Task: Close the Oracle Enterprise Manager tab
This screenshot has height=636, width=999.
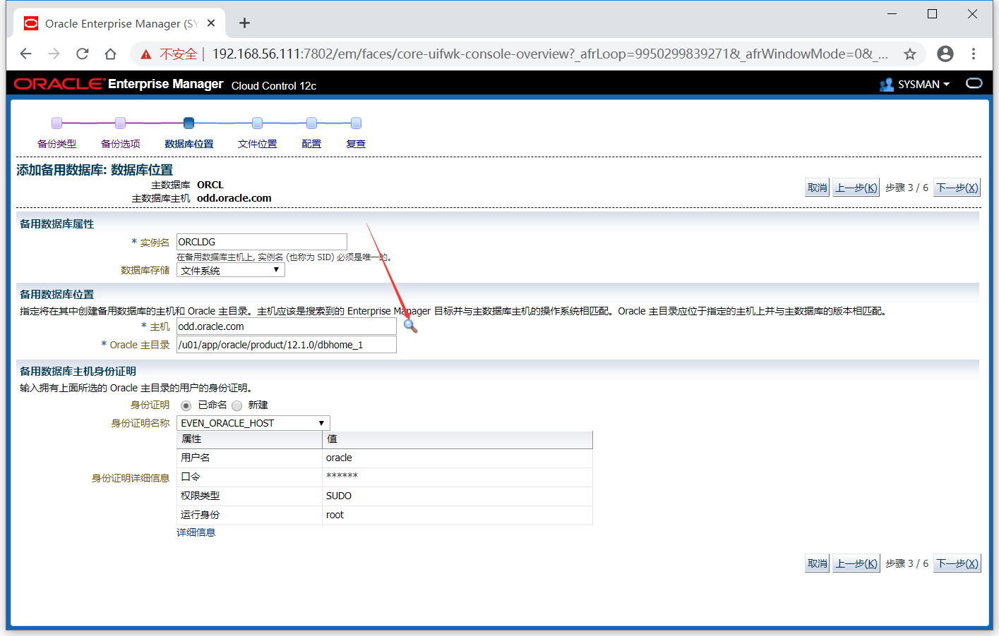Action: [x=211, y=23]
